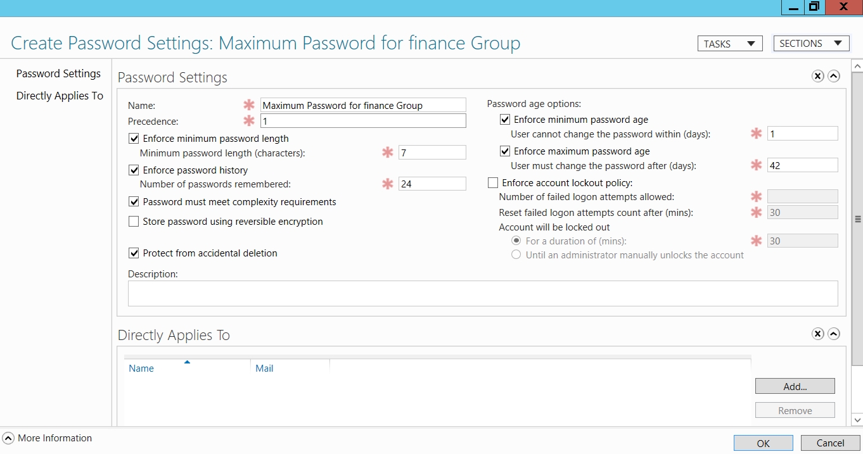Close the Directly Applies To section
This screenshot has height=454, width=863.
(x=818, y=334)
